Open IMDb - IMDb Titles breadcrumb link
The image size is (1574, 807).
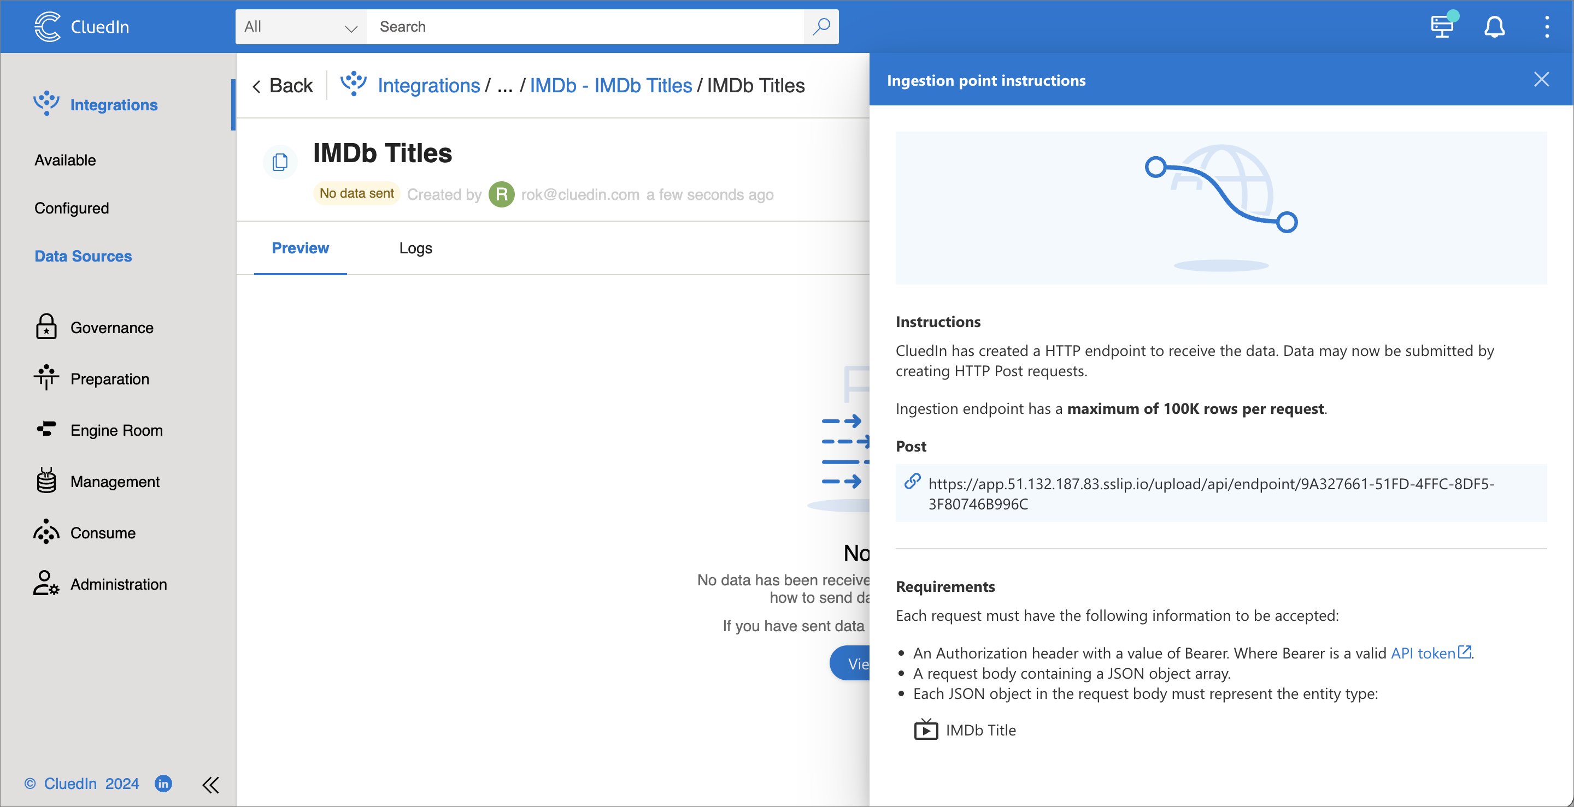(x=610, y=86)
